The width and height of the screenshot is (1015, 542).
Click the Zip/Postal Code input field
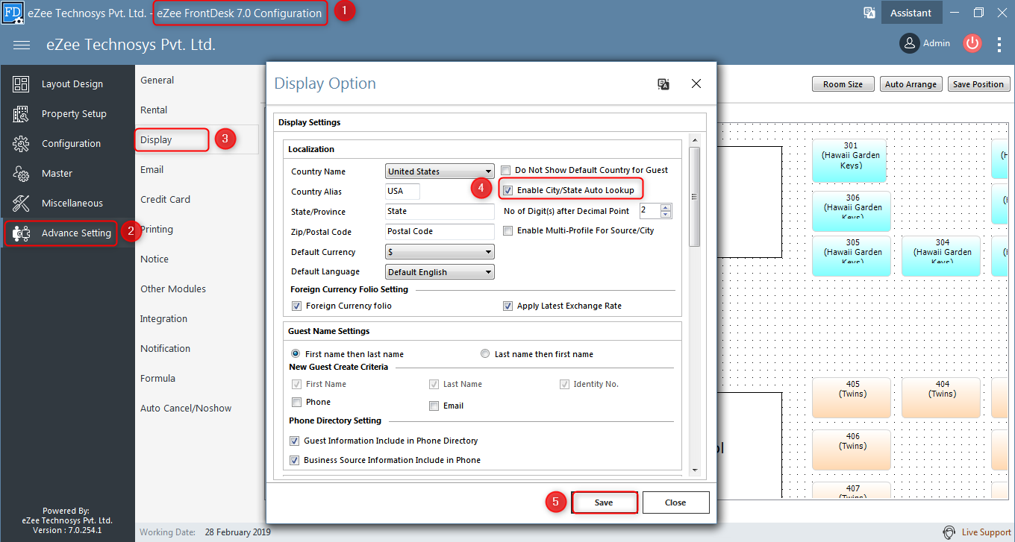pyautogui.click(x=440, y=232)
